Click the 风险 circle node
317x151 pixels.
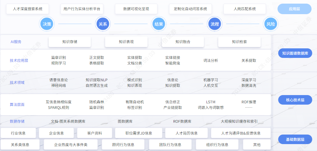(x=270, y=24)
